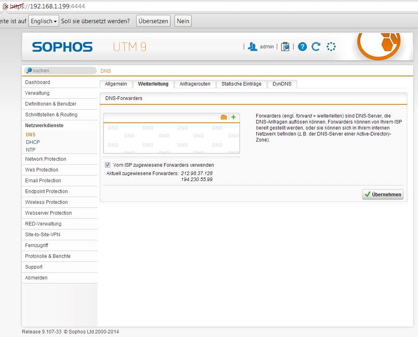Click the orange Sophos hexagon emblem
This screenshot has width=418, height=337.
click(x=379, y=46)
